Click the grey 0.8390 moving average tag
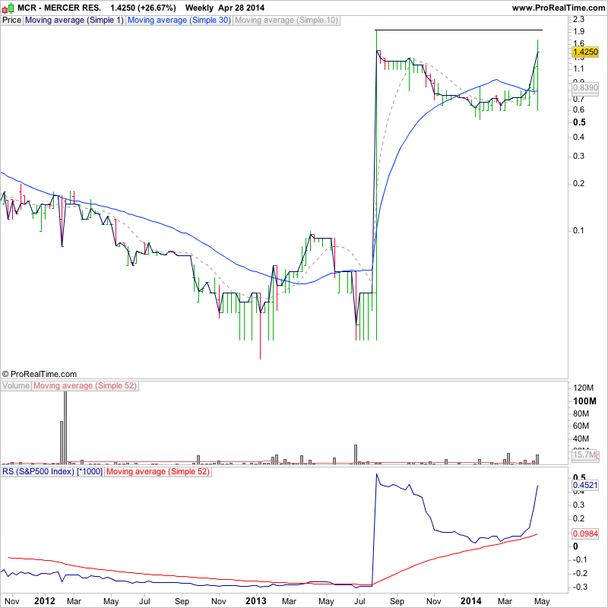This screenshot has height=608, width=608. coord(585,87)
